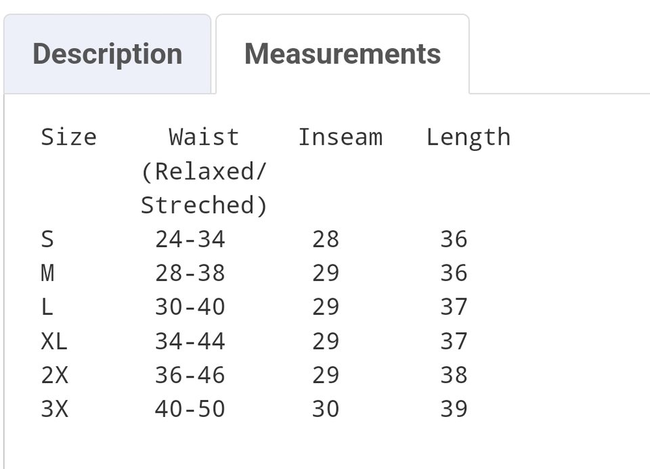
Task: Click the 34-44 waist value
Action: pos(190,341)
